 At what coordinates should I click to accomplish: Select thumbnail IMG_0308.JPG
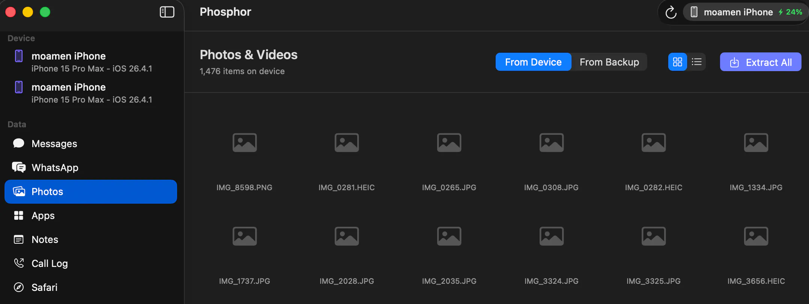(552, 143)
